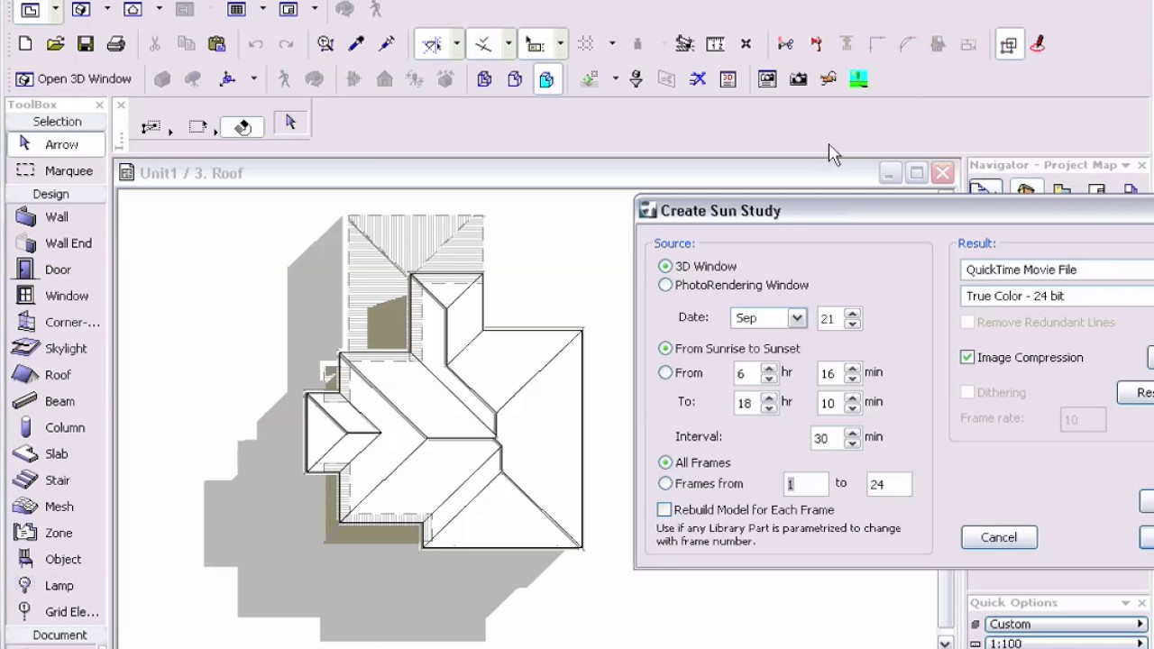This screenshot has height=649, width=1154.
Task: Click the New document toolbar icon
Action: click(x=25, y=43)
